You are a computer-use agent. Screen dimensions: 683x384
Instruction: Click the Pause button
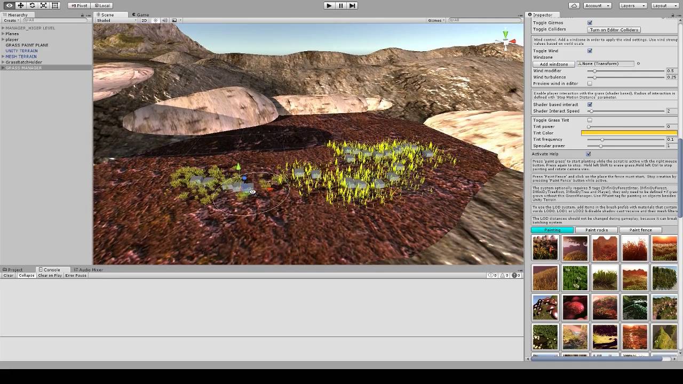(340, 5)
